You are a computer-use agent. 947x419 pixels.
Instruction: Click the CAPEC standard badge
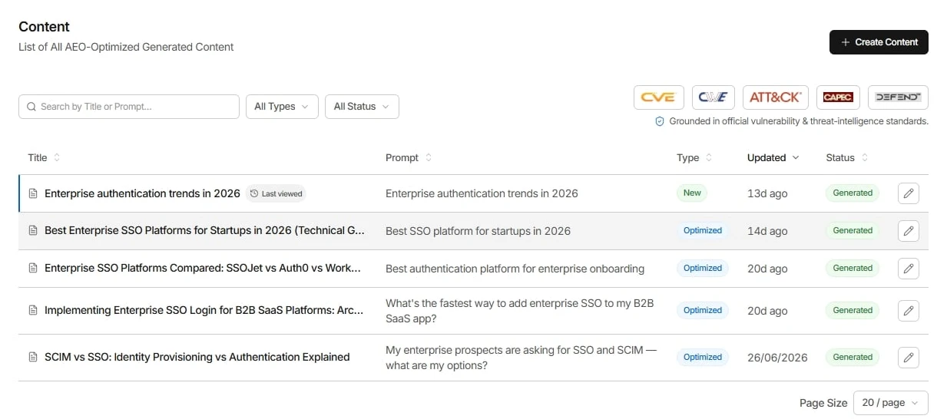point(838,97)
